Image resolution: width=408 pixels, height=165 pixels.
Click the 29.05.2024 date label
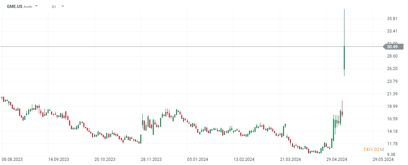(383, 159)
